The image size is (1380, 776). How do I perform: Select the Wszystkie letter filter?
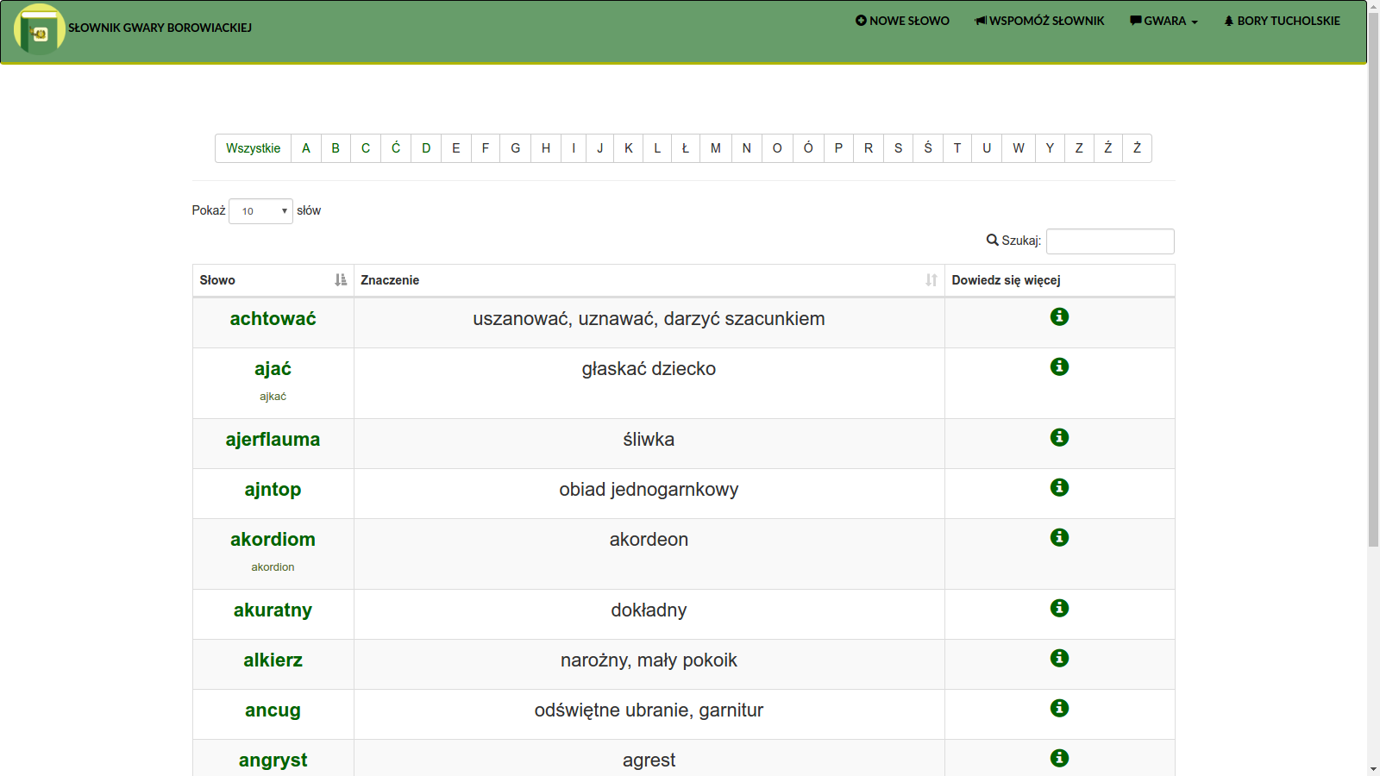pyautogui.click(x=253, y=148)
